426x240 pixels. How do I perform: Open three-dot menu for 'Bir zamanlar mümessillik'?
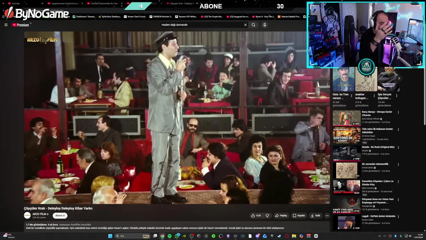tap(398, 165)
